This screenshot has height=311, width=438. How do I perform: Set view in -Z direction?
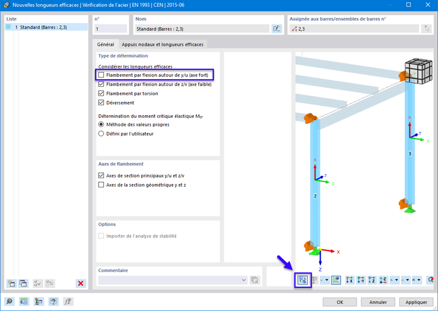[x=383, y=280]
